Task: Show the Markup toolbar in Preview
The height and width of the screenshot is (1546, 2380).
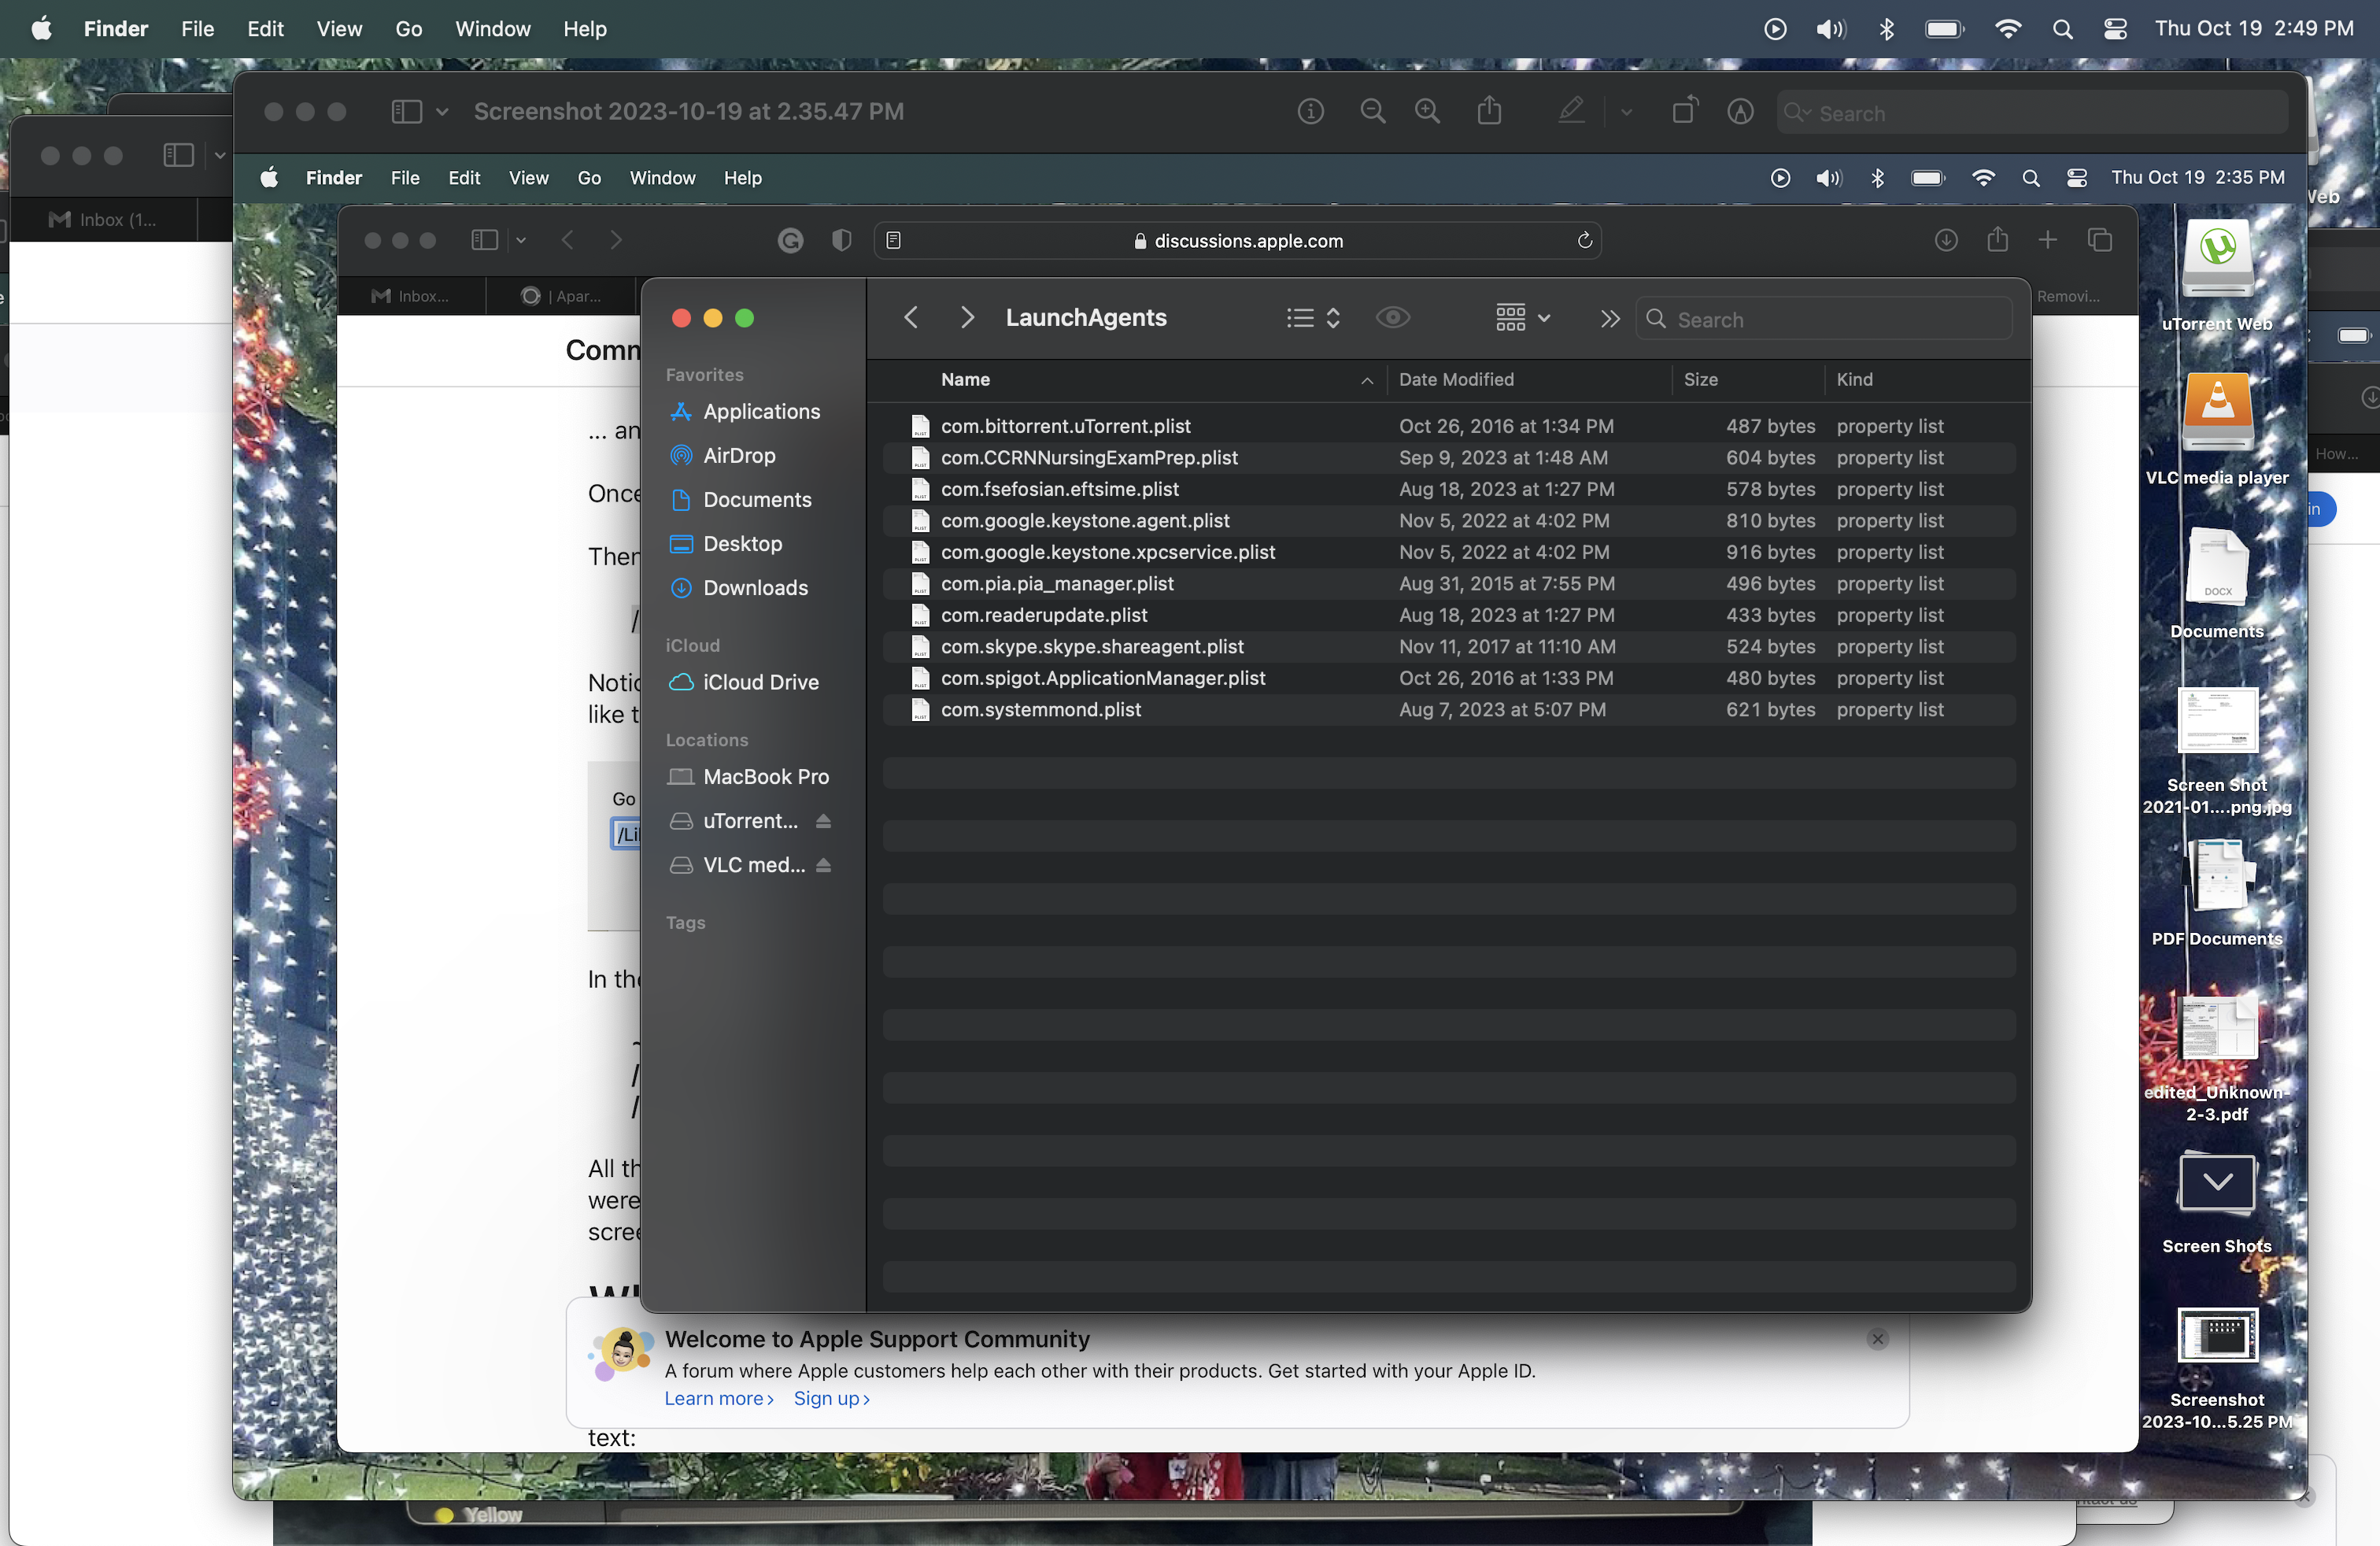Action: (1740, 111)
